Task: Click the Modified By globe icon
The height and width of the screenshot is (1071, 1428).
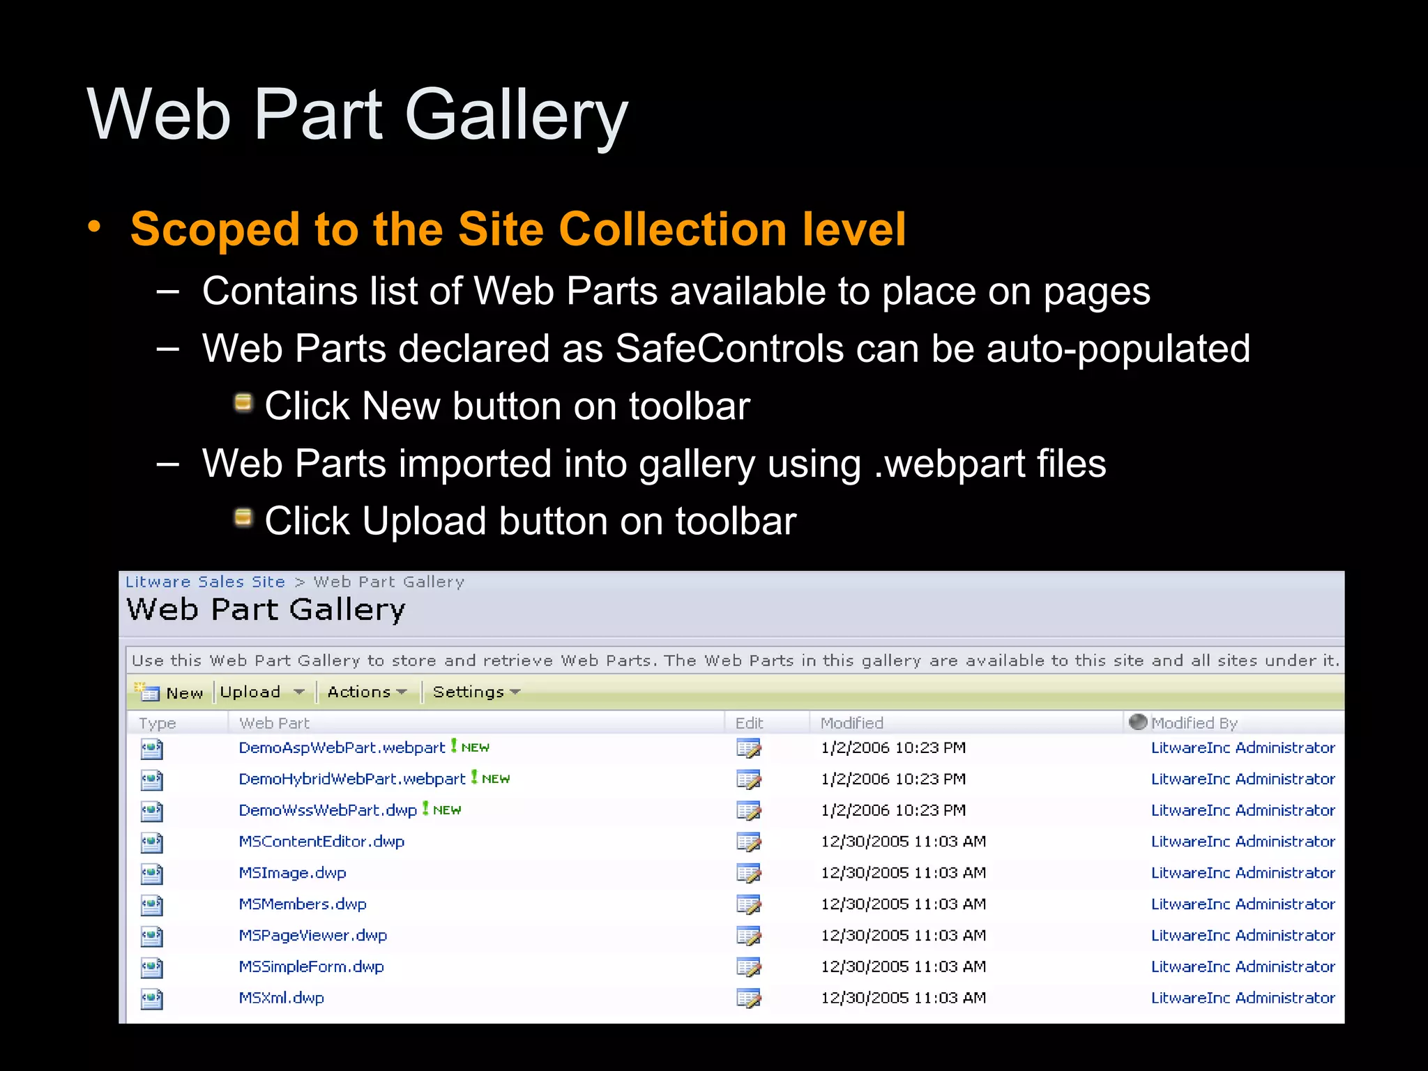Action: tap(1138, 722)
